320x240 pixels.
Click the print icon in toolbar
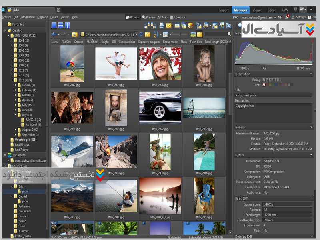[x=162, y=26]
